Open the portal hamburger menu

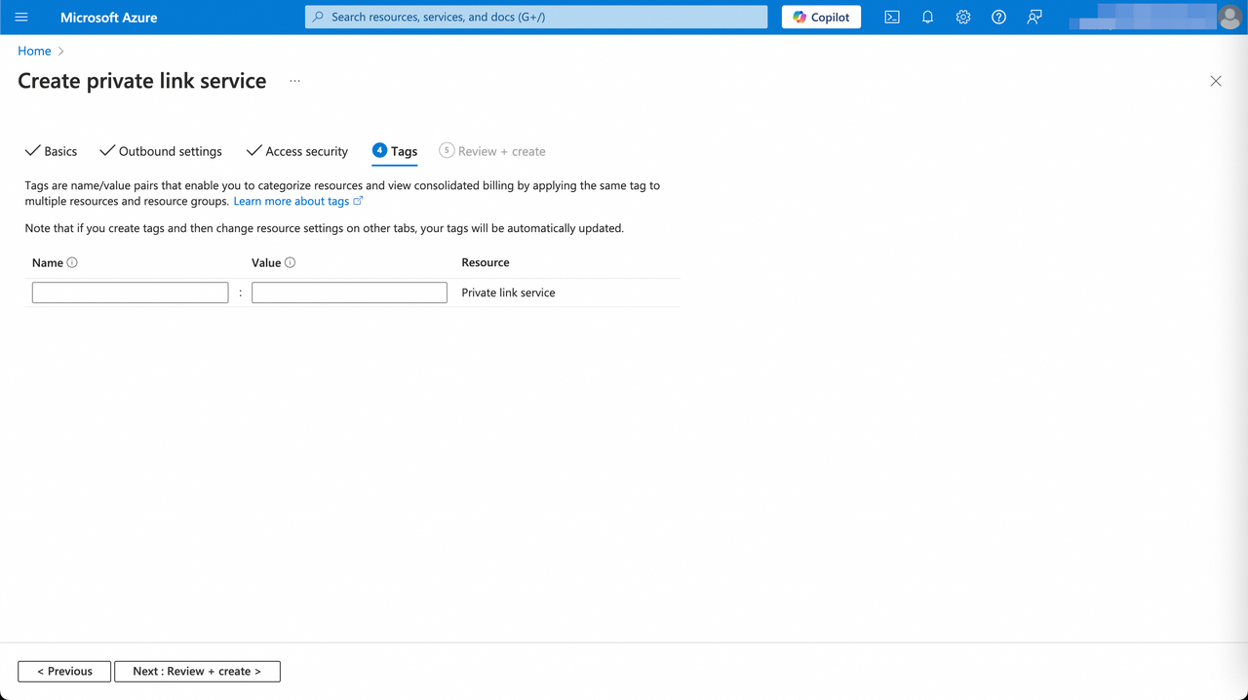pyautogui.click(x=20, y=17)
